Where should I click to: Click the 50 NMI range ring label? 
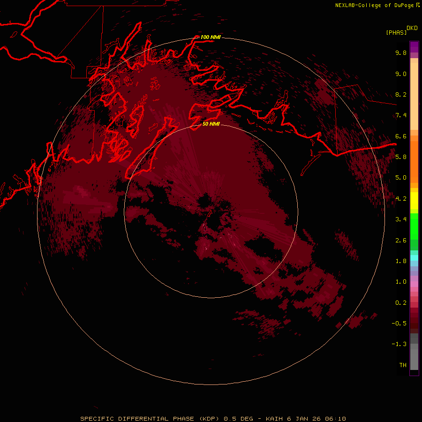pos(211,124)
